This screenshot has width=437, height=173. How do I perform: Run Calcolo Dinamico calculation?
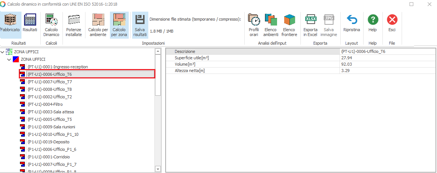click(51, 25)
